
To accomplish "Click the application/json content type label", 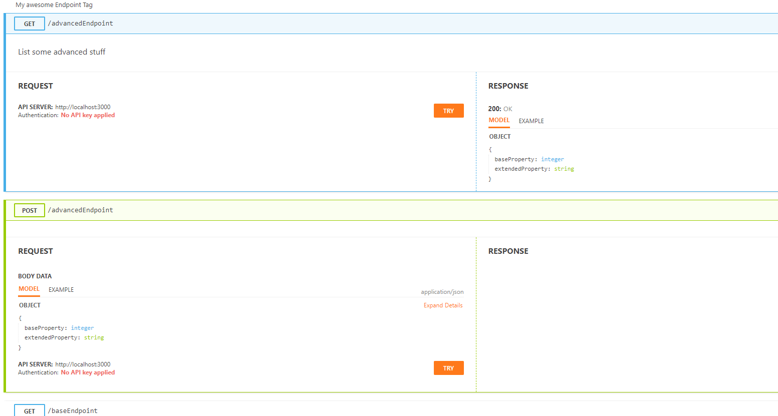I will point(442,291).
